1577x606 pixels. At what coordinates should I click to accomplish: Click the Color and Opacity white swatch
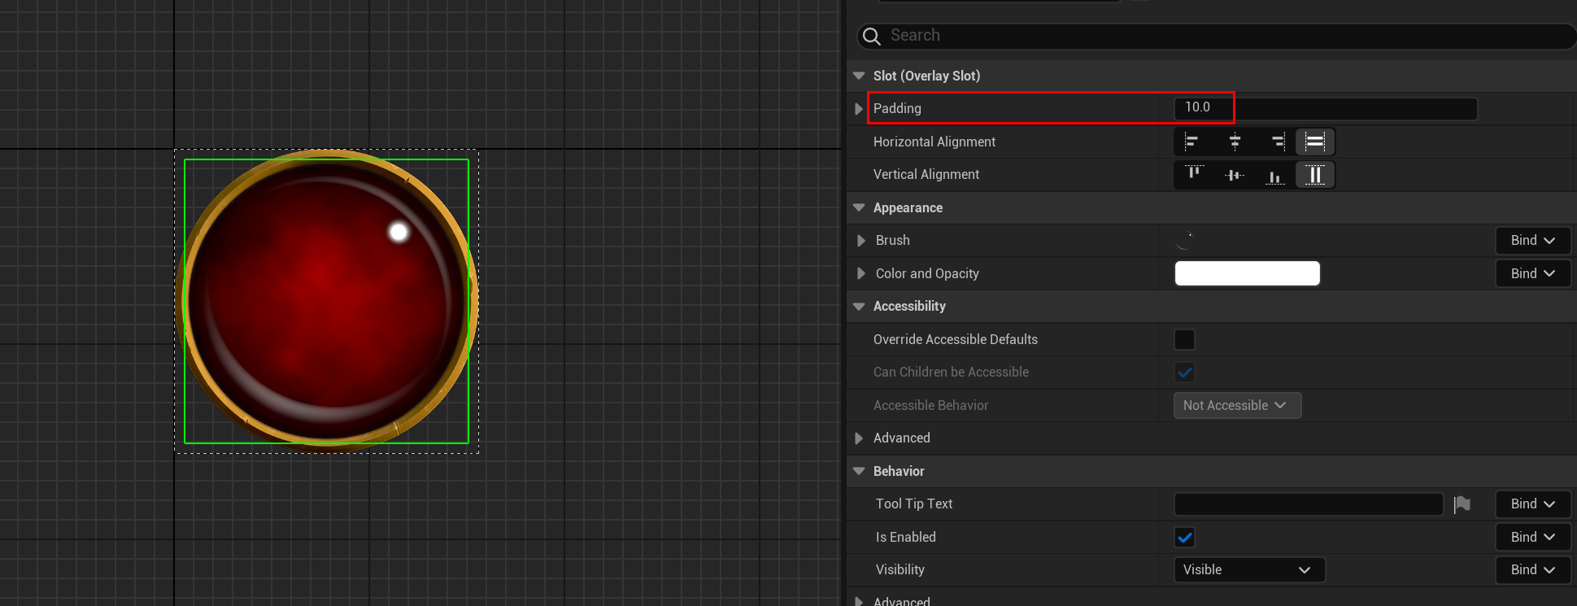(x=1247, y=273)
